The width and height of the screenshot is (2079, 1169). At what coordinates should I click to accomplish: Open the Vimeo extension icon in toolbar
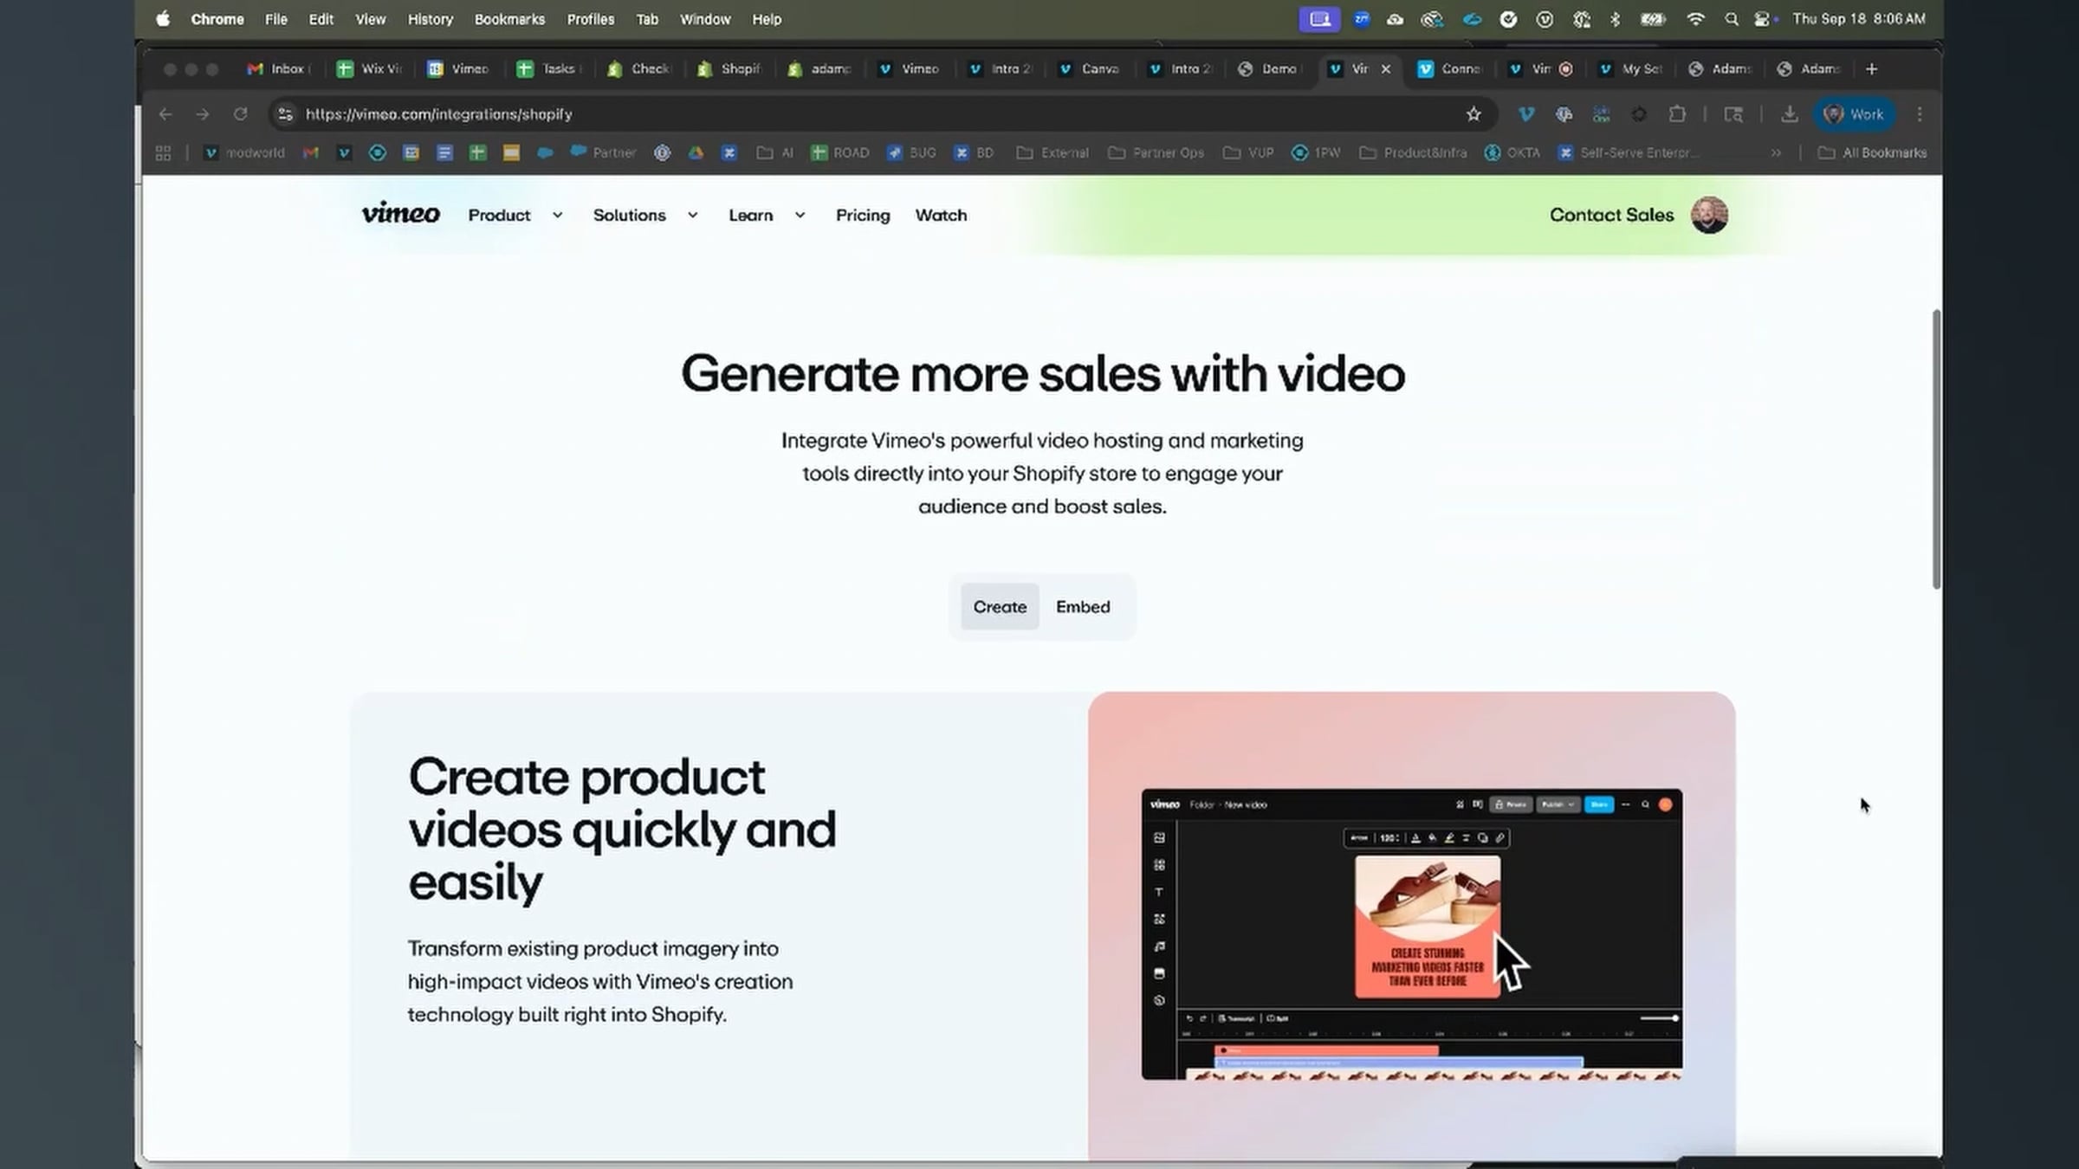coord(1525,114)
